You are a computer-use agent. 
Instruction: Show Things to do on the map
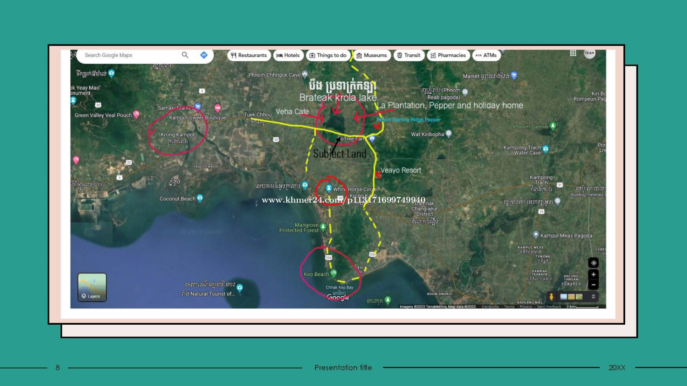pyautogui.click(x=328, y=55)
